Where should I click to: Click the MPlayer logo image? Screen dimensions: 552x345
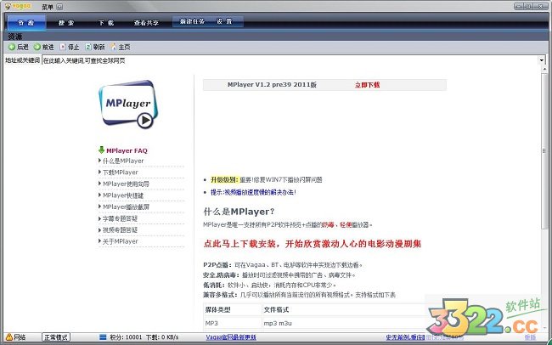click(128, 104)
